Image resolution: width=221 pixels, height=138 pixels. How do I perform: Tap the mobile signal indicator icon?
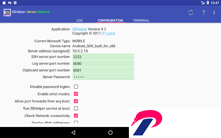click(203, 3)
